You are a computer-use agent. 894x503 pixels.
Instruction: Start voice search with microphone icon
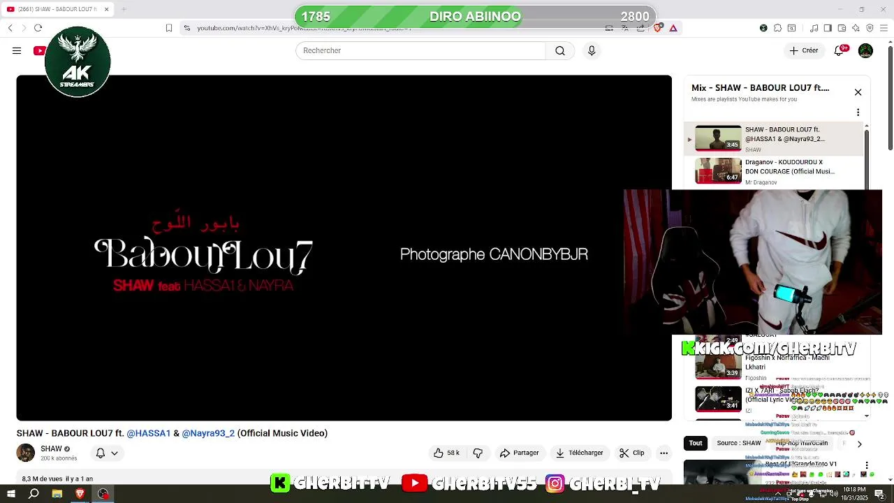coord(592,50)
